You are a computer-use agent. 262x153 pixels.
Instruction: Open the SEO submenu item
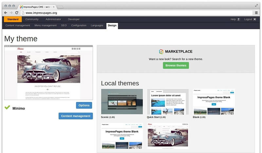point(64,25)
